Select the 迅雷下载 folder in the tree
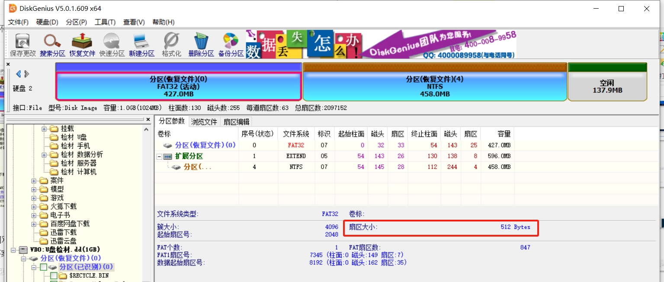Screen dimensions: 664x282 click(x=64, y=232)
